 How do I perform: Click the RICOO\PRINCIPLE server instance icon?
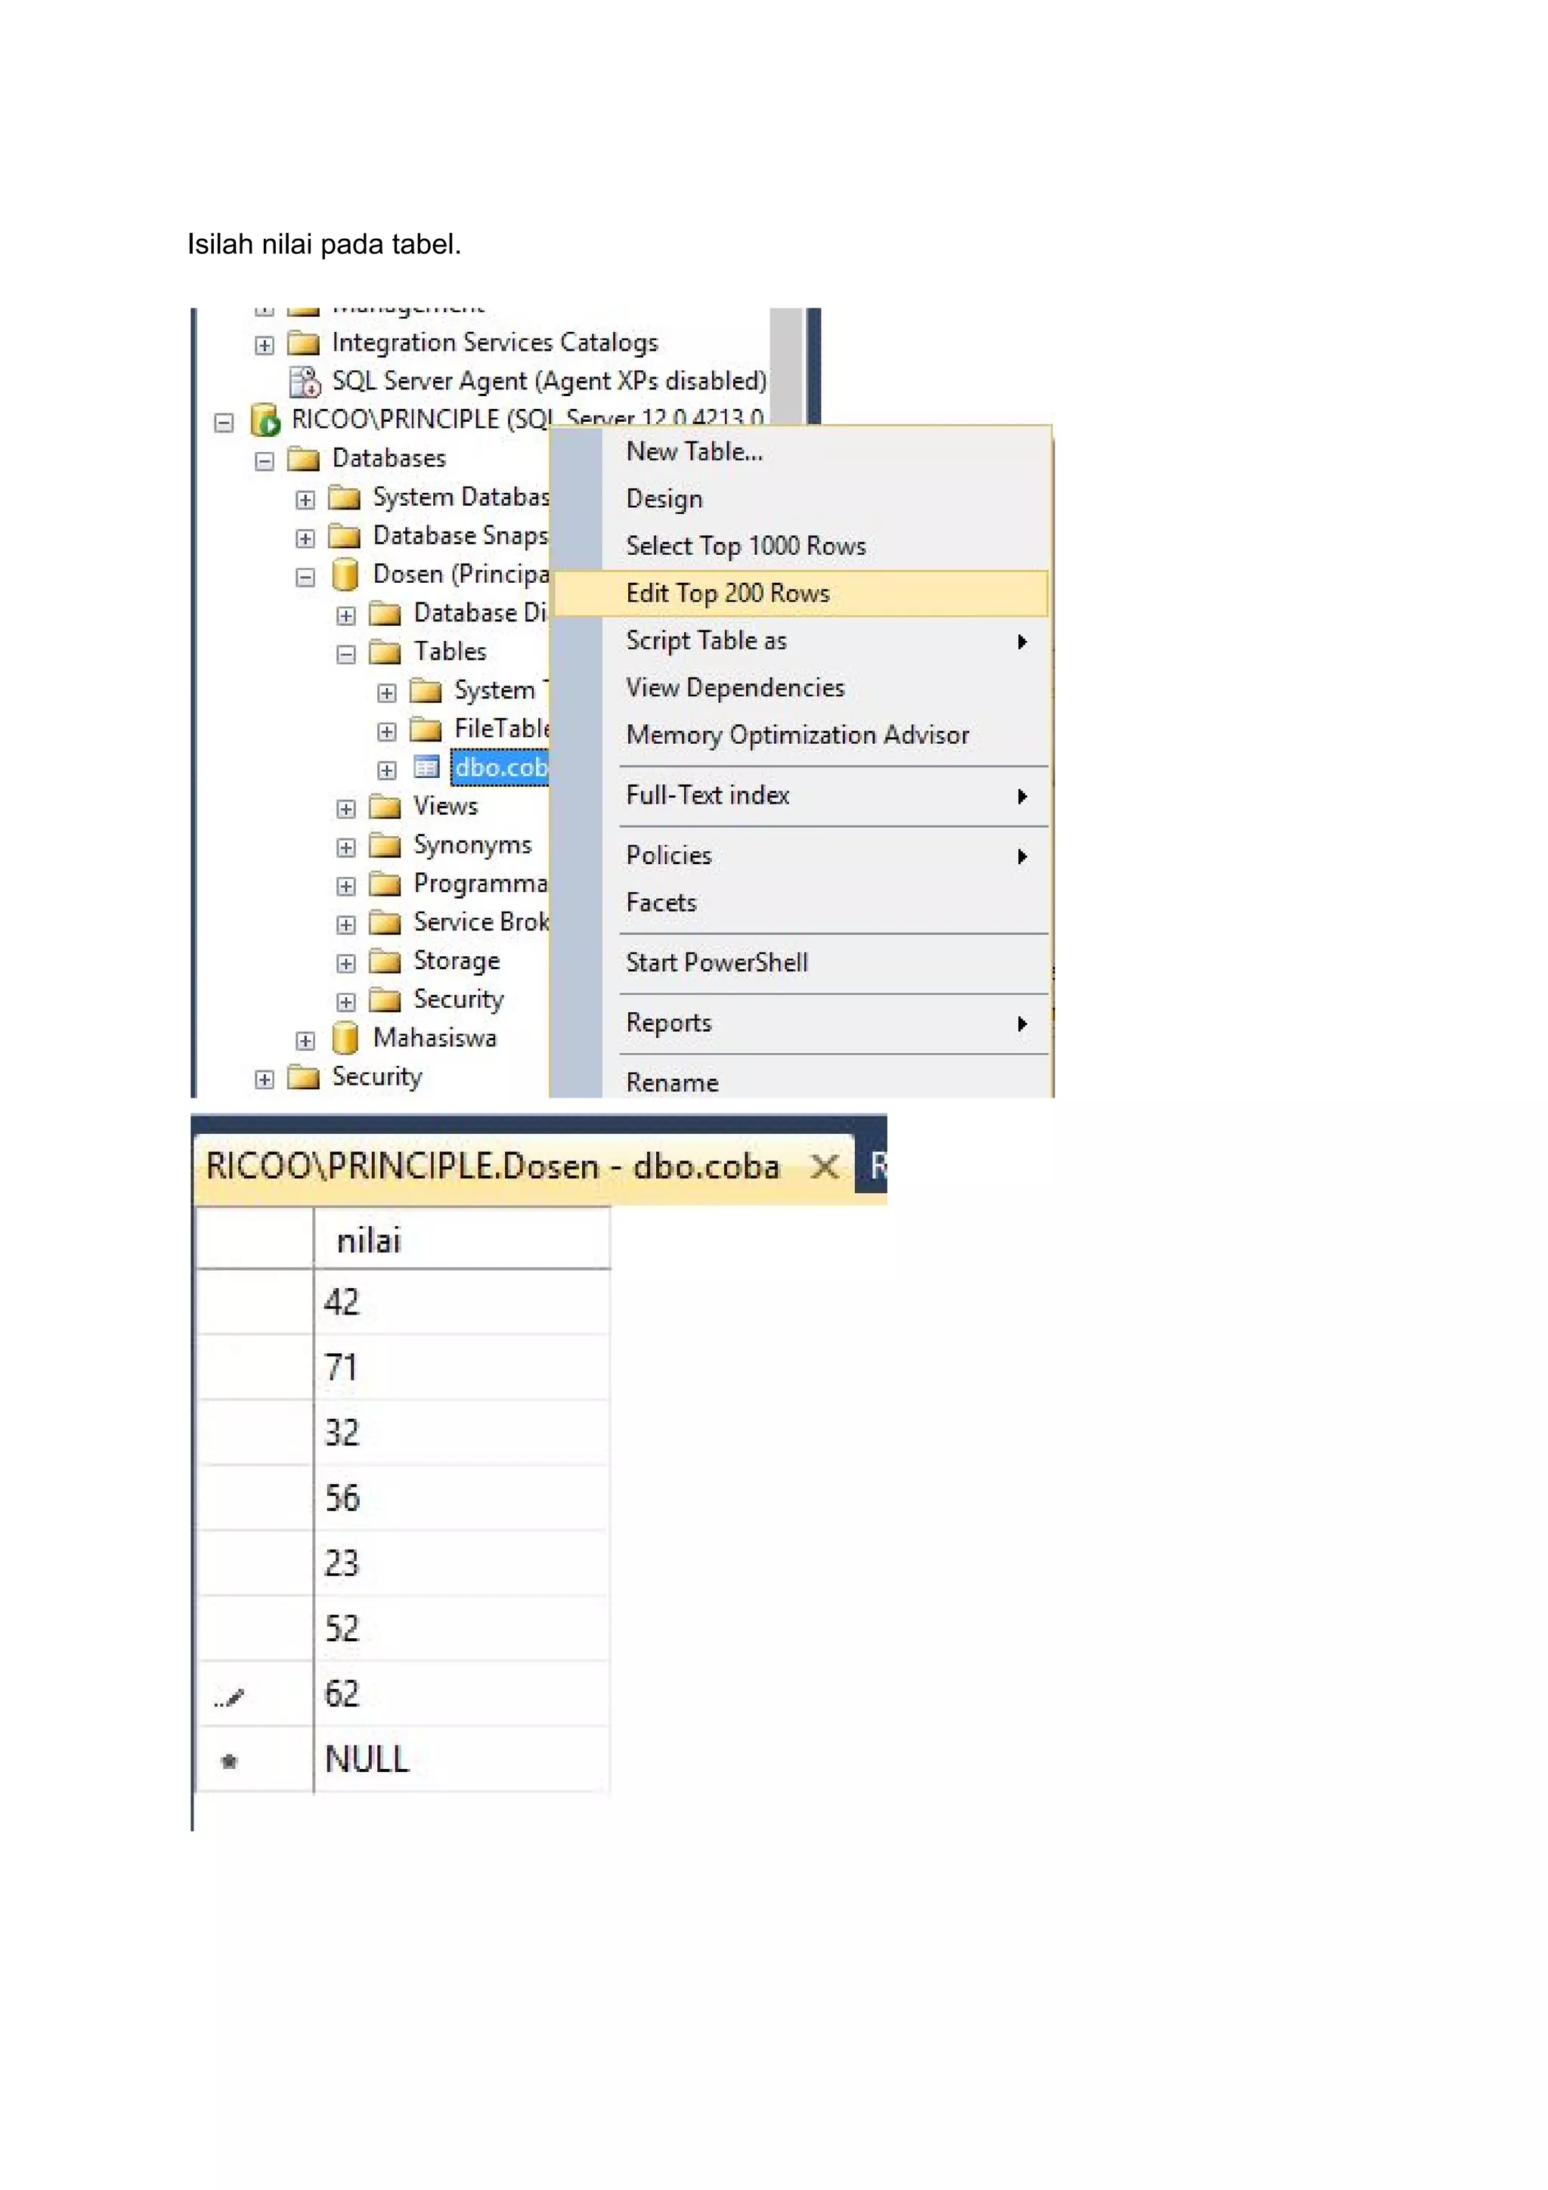(x=265, y=420)
